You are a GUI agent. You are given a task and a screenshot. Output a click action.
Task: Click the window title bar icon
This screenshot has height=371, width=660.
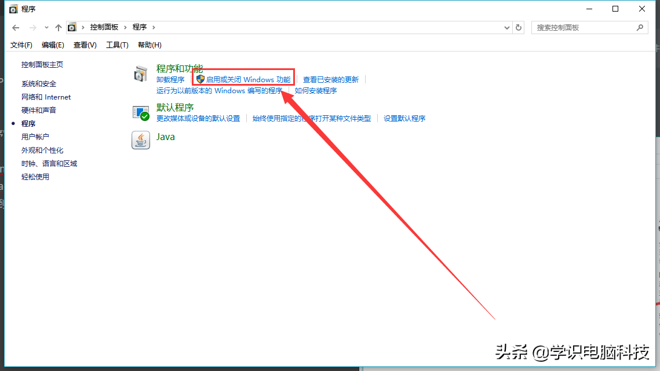coord(13,9)
